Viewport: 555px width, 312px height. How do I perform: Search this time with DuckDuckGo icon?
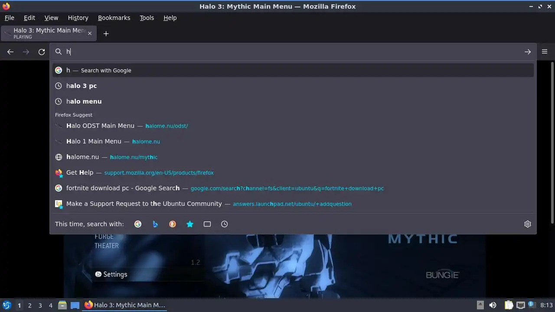point(173,224)
